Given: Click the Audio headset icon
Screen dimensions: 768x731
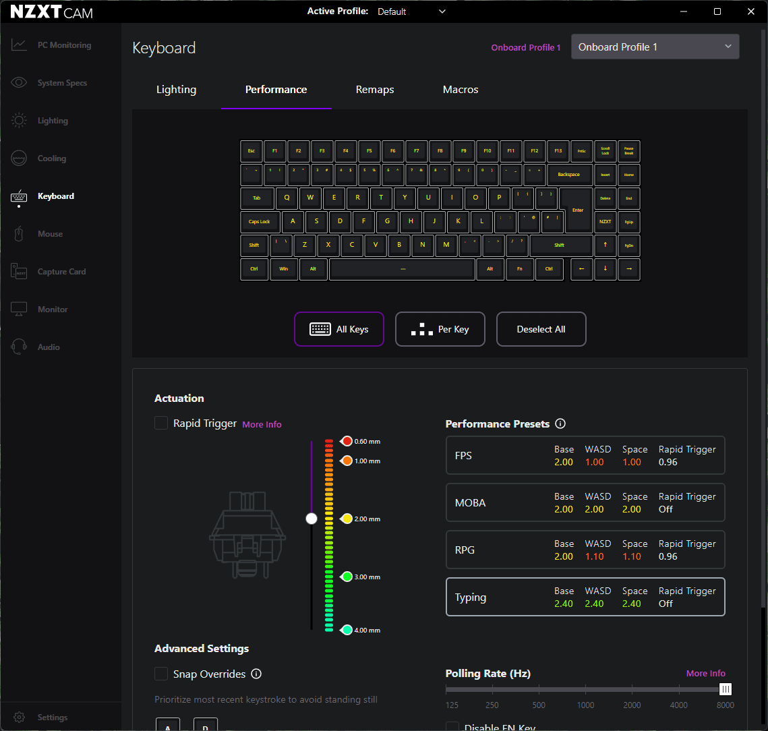Looking at the screenshot, I should (x=19, y=347).
